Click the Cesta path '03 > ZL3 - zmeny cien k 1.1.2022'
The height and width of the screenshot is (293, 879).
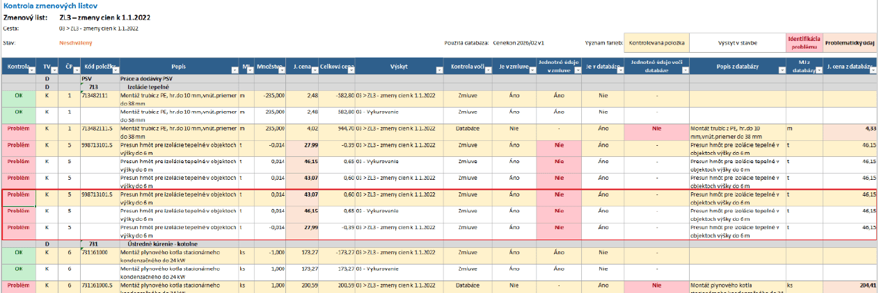99,28
